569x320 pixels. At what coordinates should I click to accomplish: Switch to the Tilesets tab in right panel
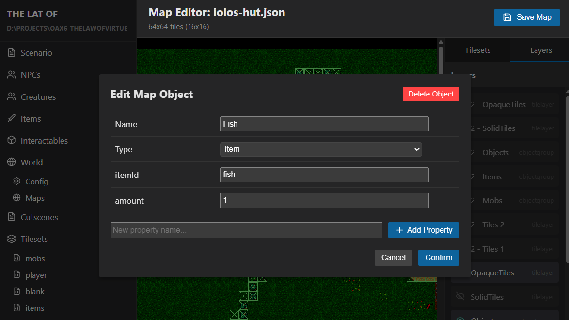(x=477, y=50)
